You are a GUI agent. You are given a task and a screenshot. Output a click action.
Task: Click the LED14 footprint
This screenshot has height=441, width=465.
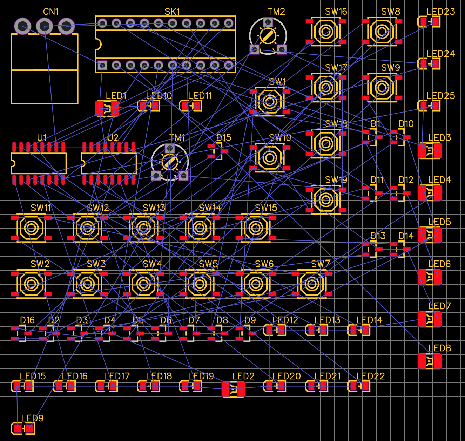[x=359, y=330]
